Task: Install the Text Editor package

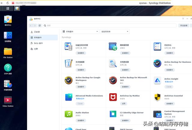Action: [x=81, y=70]
